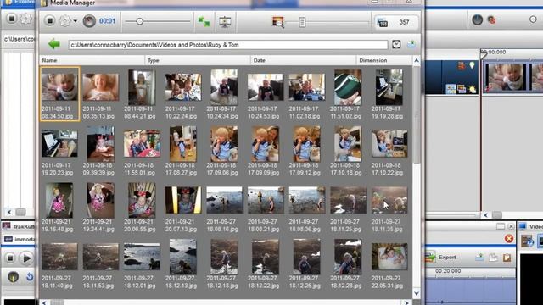Click the clipboard paste icon
This screenshot has height=305, width=543.
507,258
